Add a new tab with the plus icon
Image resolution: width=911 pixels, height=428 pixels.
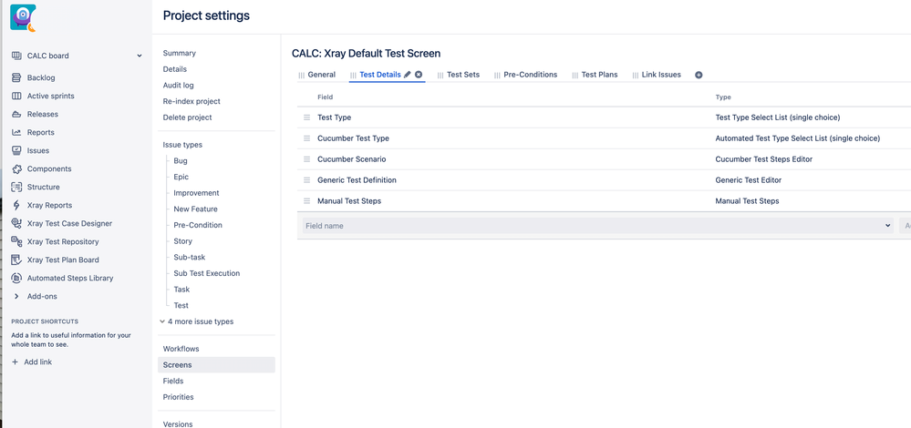[x=699, y=75]
